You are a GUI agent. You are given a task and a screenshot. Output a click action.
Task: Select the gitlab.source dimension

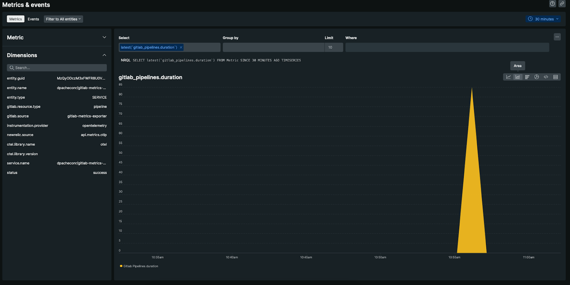[x=18, y=116]
